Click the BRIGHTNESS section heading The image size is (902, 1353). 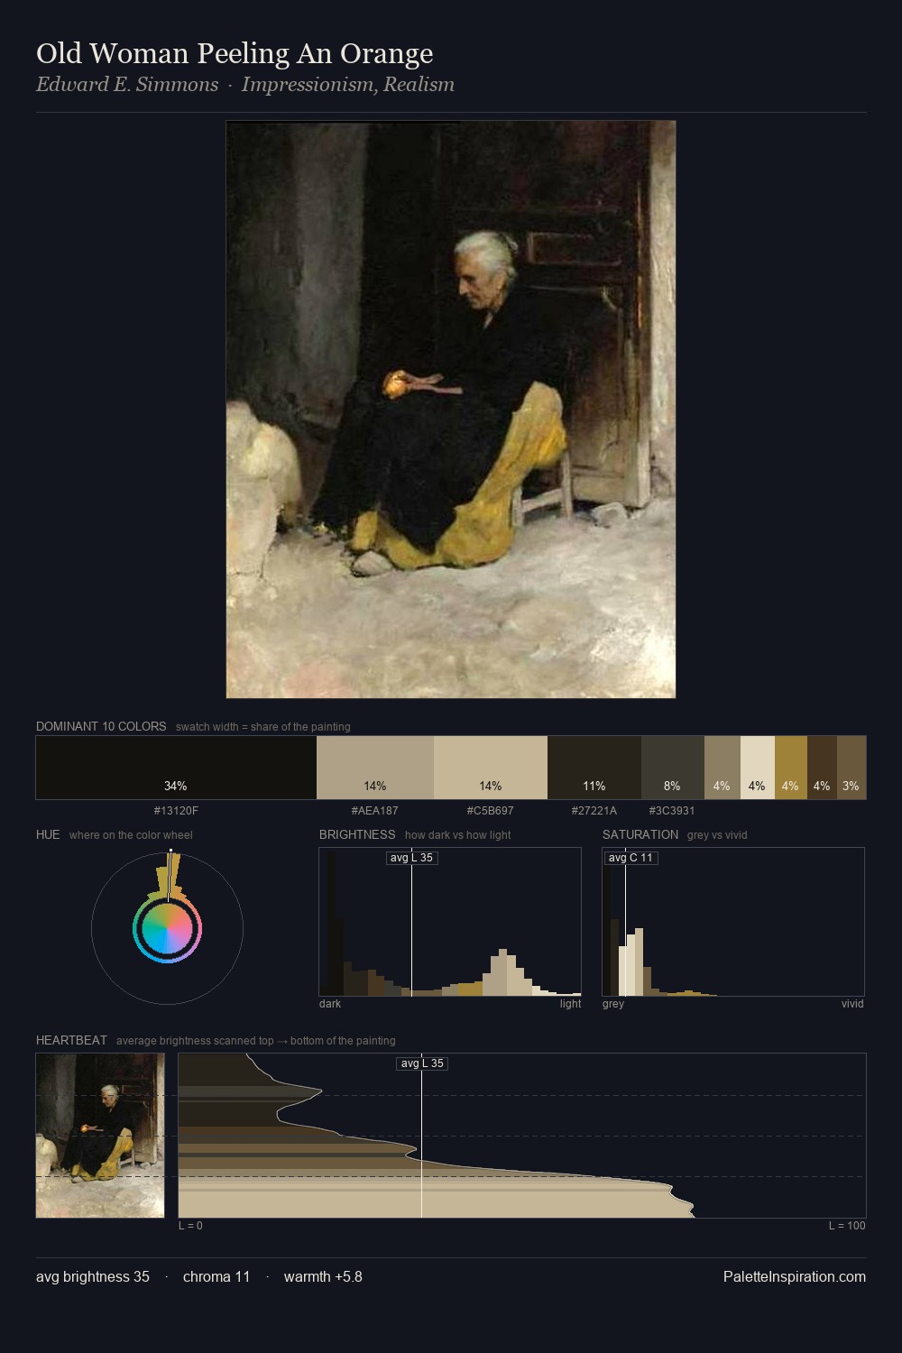coord(357,834)
